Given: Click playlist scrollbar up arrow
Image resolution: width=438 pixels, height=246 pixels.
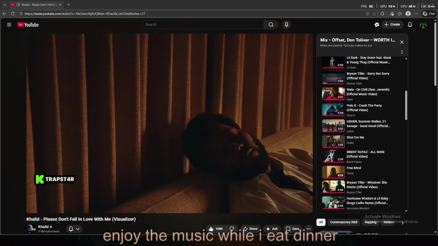Looking at the screenshot, I should click(406, 58).
